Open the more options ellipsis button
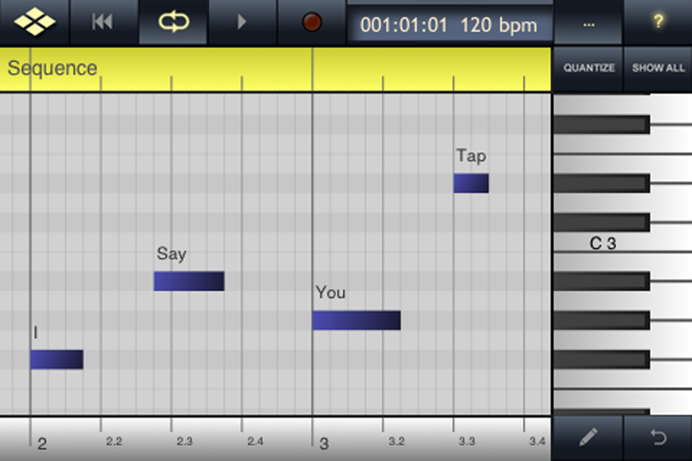 588,23
